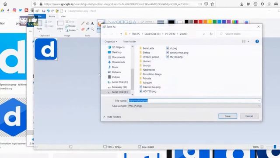
Task: Open the Instagram bookmark in Firefox toolbar
Action: [x=14, y=10]
